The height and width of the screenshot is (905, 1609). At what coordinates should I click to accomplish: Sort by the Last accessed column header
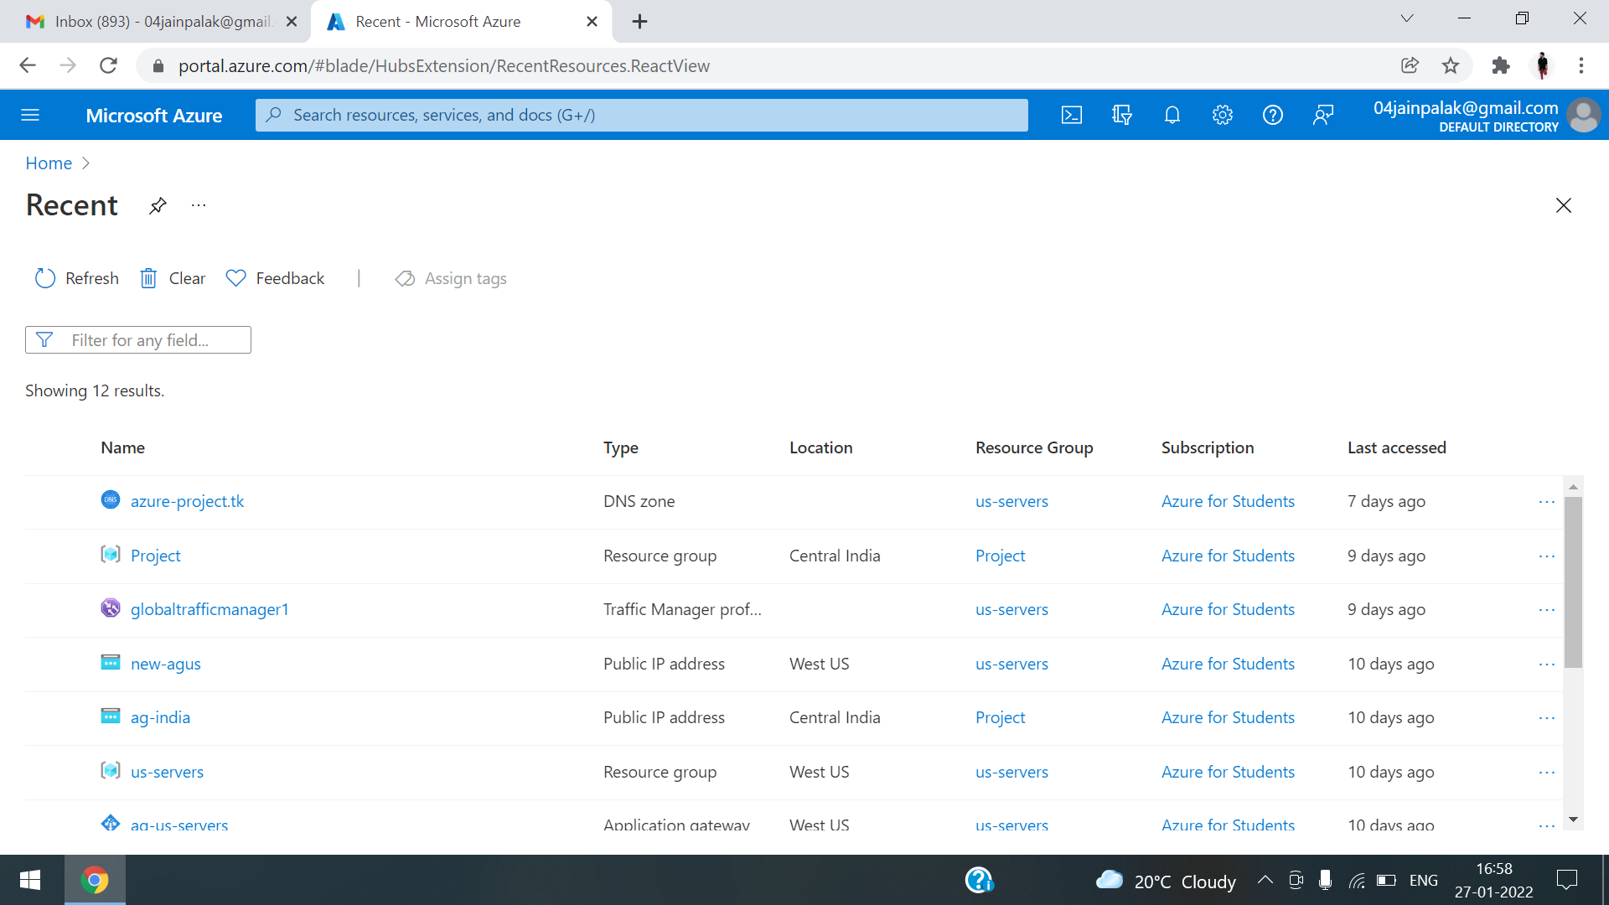(x=1396, y=447)
